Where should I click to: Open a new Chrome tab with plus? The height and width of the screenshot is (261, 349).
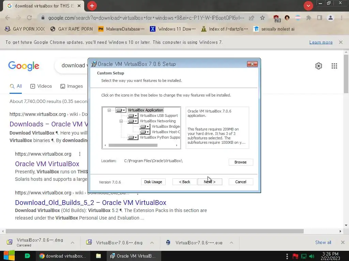[92, 6]
